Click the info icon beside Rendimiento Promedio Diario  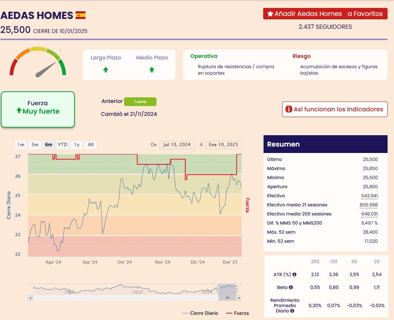pyautogui.click(x=292, y=311)
